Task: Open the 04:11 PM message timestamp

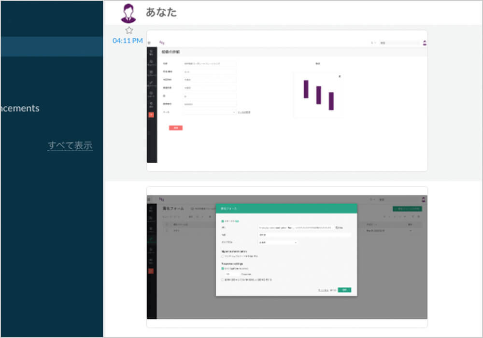Action: click(128, 41)
